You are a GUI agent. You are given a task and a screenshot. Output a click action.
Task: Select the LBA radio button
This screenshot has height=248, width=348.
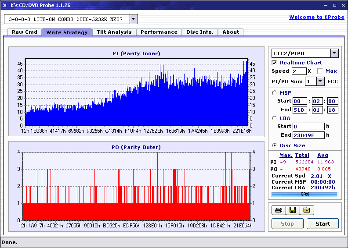[275, 118]
